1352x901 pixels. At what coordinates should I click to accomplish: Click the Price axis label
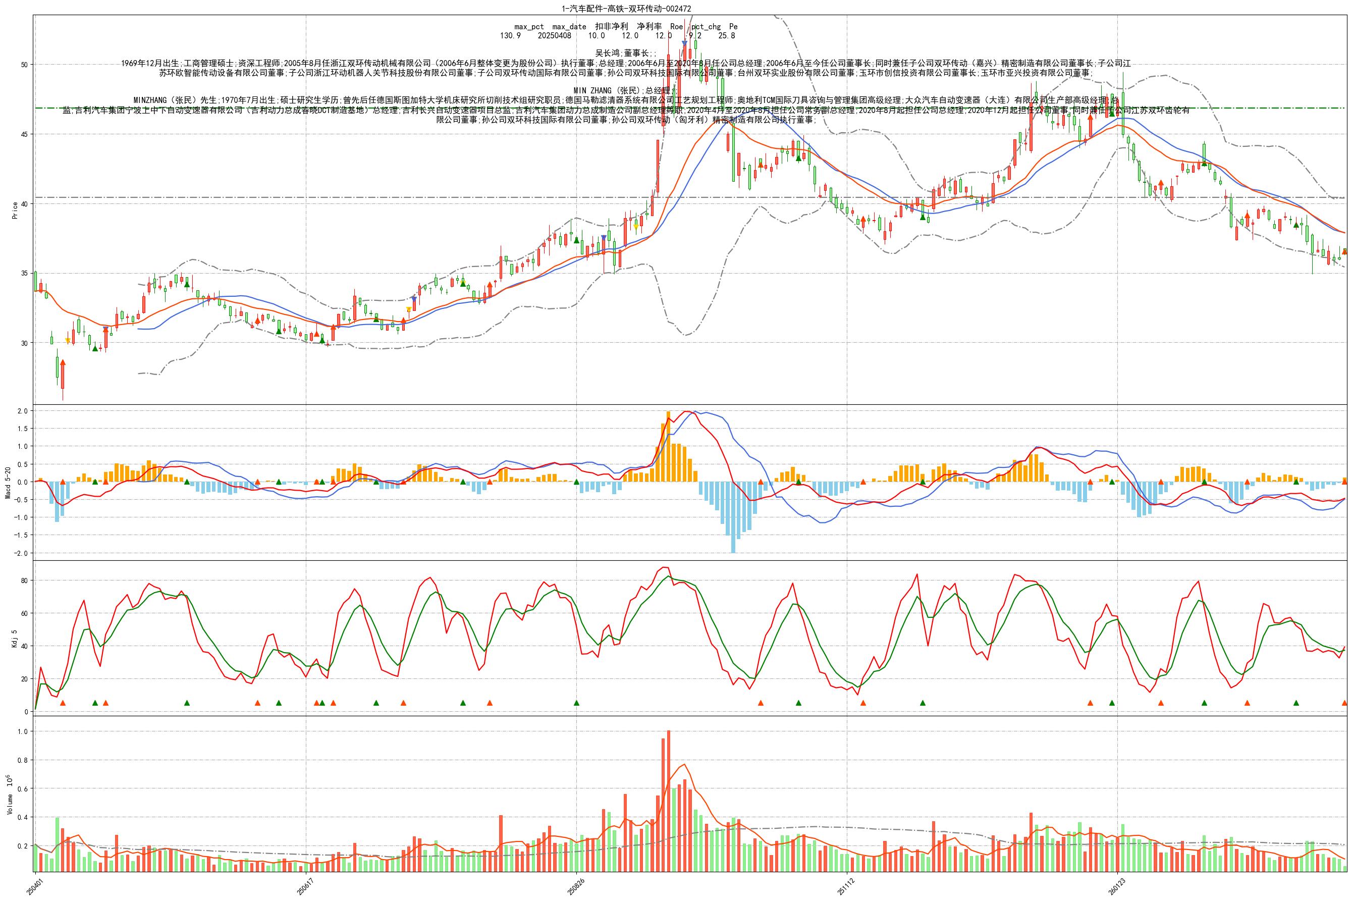(x=15, y=210)
